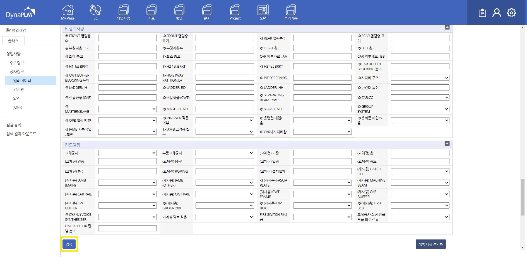The width and height of the screenshot is (527, 257).
Task: Open the 교체공사 dropdown
Action: pyautogui.click(x=127, y=153)
